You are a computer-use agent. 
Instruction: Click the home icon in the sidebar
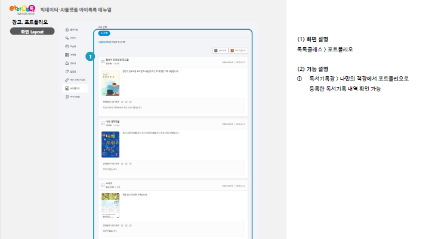click(x=66, y=29)
